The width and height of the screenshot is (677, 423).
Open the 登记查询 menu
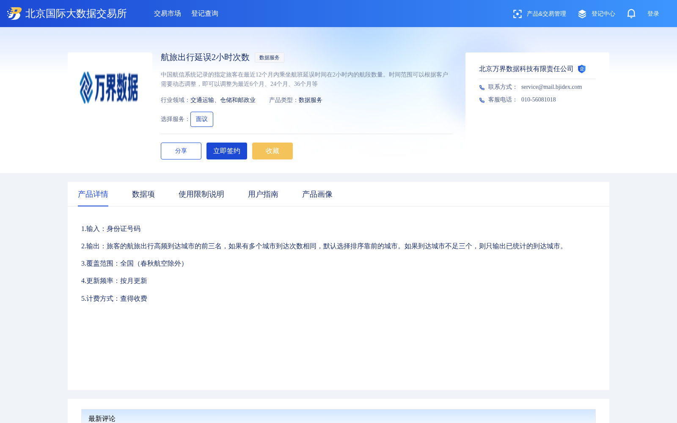(x=205, y=14)
